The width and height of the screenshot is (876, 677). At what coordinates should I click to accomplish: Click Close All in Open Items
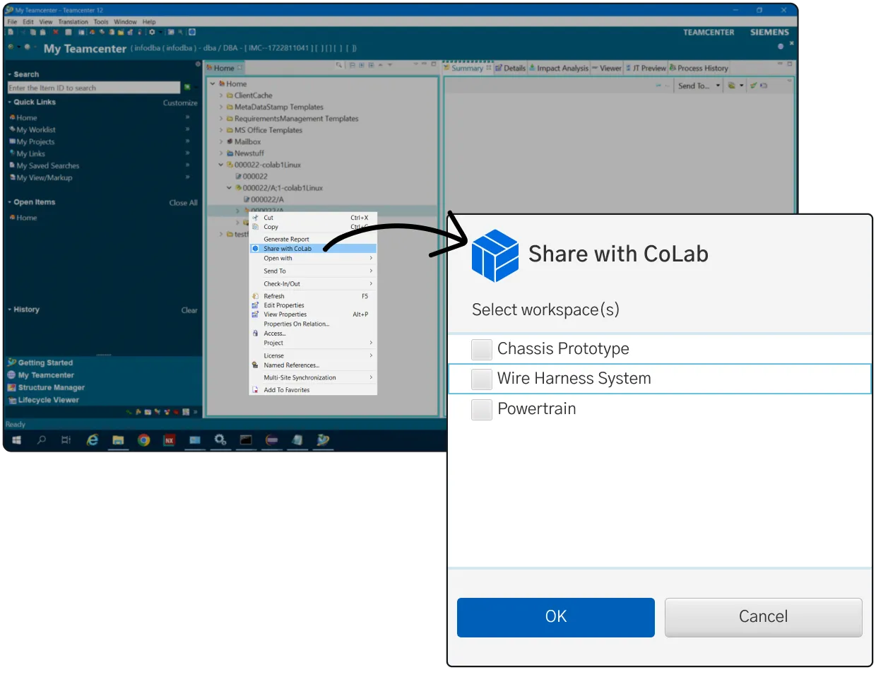(183, 203)
